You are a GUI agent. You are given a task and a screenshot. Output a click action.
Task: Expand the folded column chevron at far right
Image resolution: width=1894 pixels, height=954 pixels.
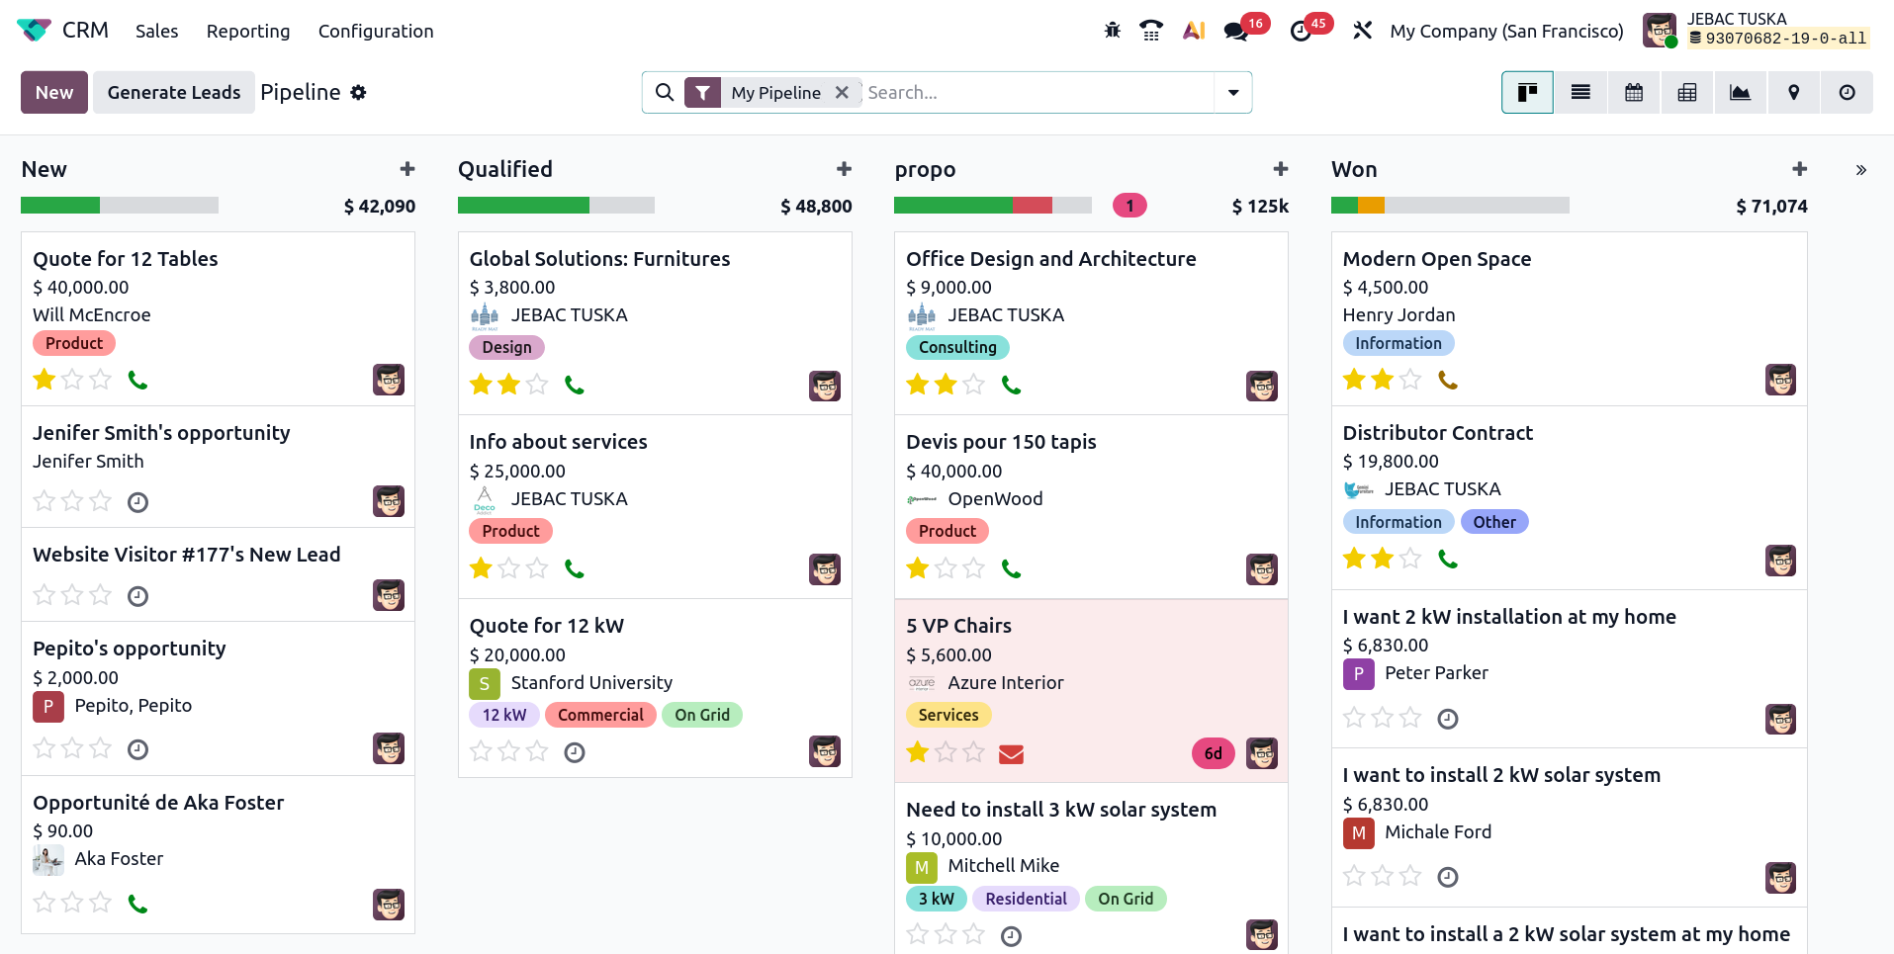pos(1860,170)
